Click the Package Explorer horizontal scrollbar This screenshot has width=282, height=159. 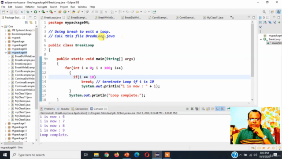[14, 143]
